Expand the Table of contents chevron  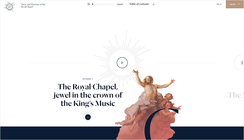coord(153,4)
